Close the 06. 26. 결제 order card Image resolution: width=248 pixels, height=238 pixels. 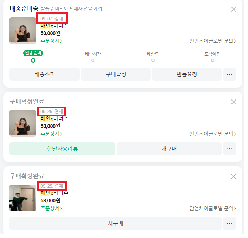tap(234, 102)
